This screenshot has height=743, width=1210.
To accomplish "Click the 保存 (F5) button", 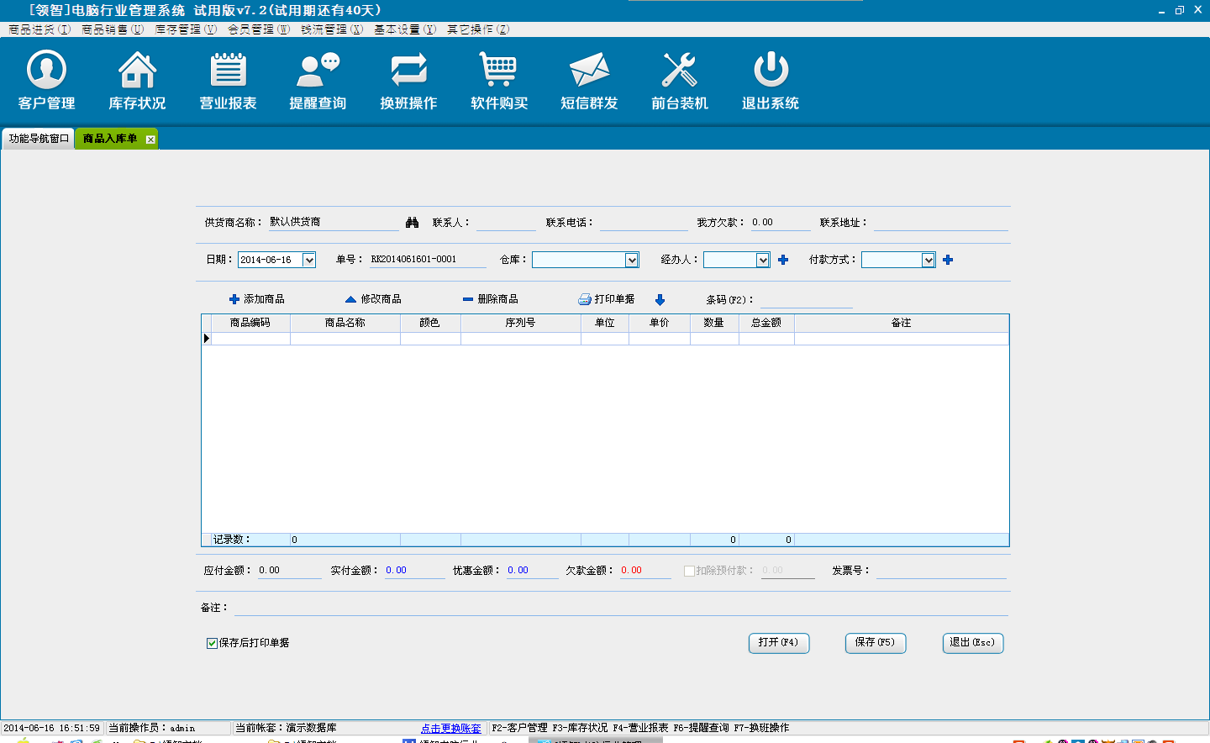I will pyautogui.click(x=875, y=643).
